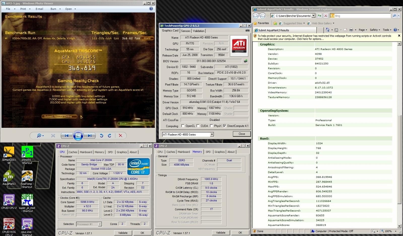The width and height of the screenshot is (403, 236).
Task: Toggle PhysX checkbox in GPU-Z
Action: coord(211,126)
